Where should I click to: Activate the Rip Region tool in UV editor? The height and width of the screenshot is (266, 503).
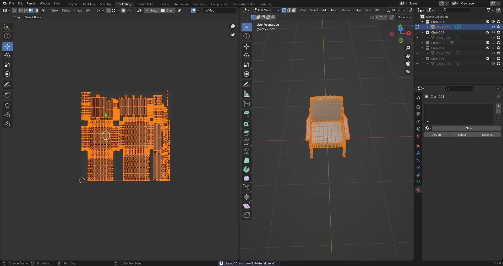(7, 95)
